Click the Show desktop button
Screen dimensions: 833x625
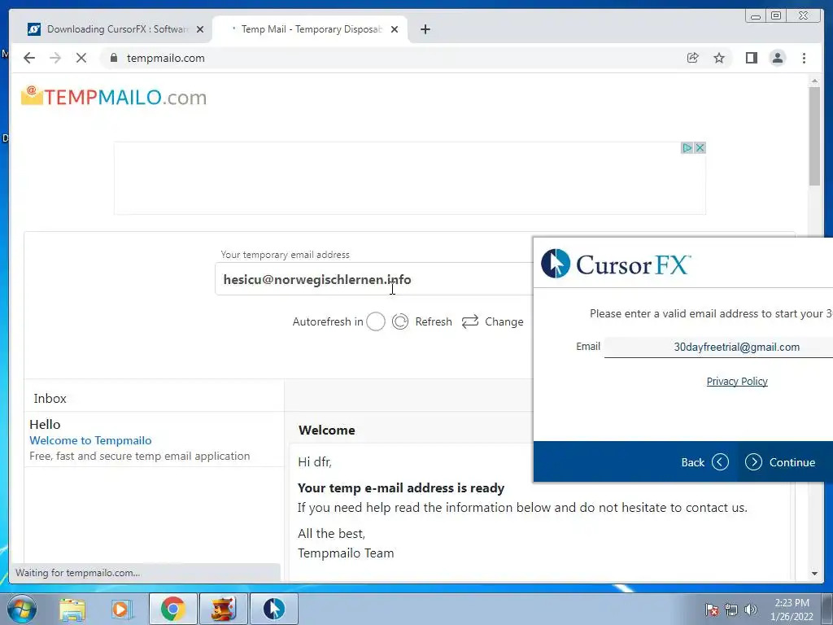828,609
